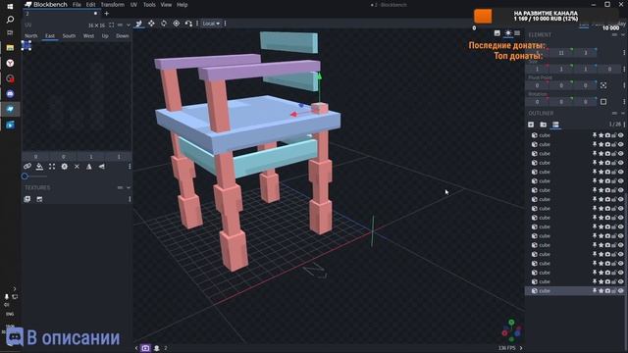Click the UV X clear icon
628x353 pixels.
tap(77, 167)
